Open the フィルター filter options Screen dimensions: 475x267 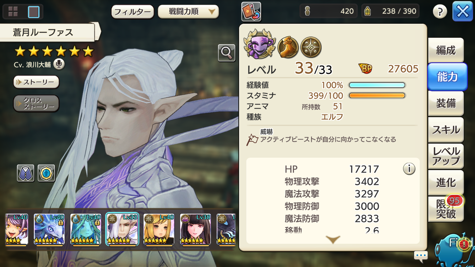click(132, 12)
